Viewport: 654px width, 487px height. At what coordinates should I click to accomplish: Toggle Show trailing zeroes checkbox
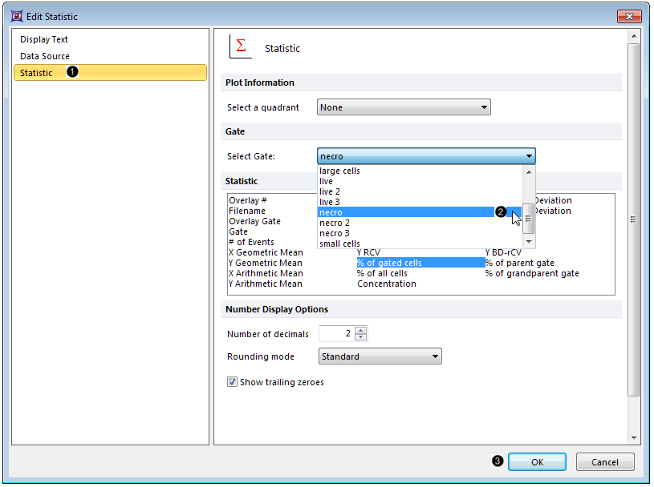(x=233, y=382)
